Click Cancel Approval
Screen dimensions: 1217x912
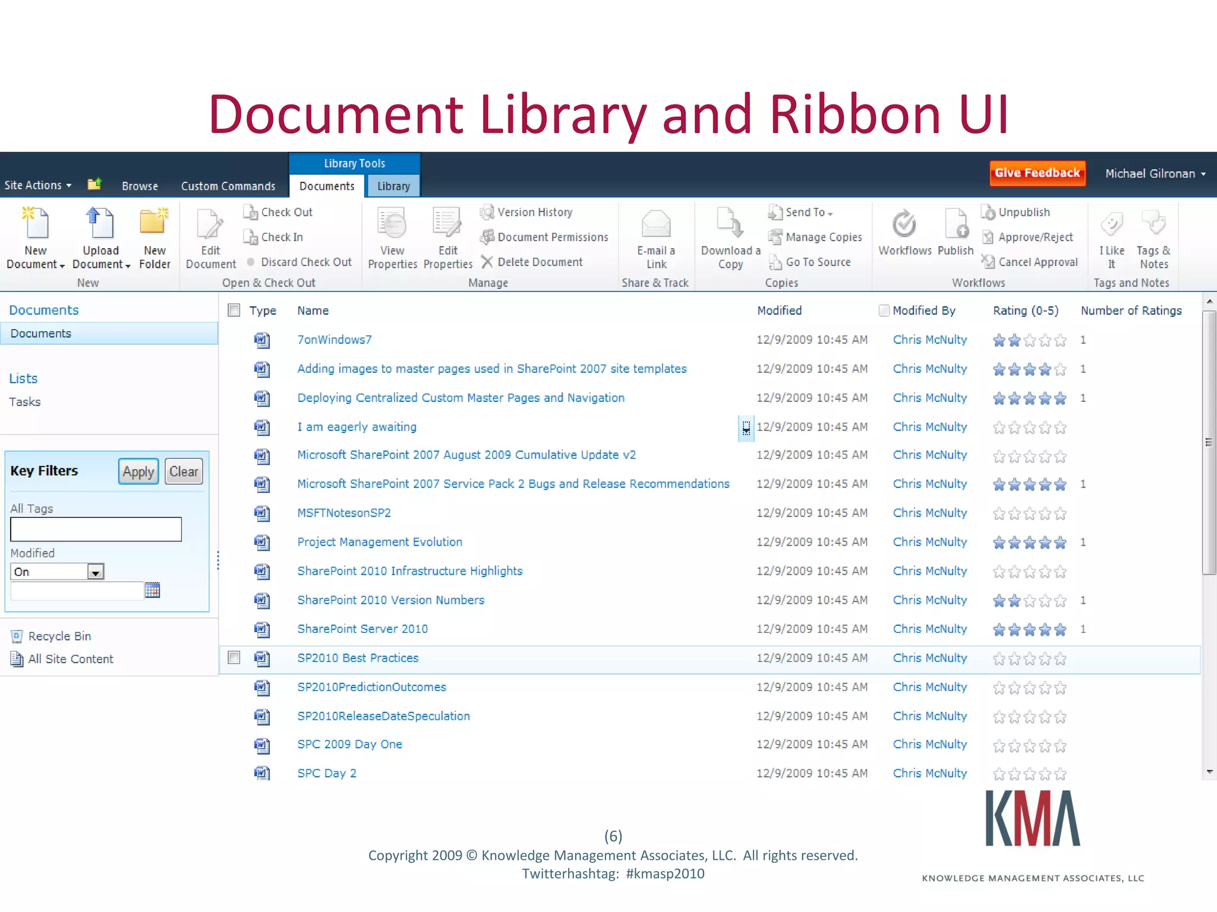(x=1029, y=262)
